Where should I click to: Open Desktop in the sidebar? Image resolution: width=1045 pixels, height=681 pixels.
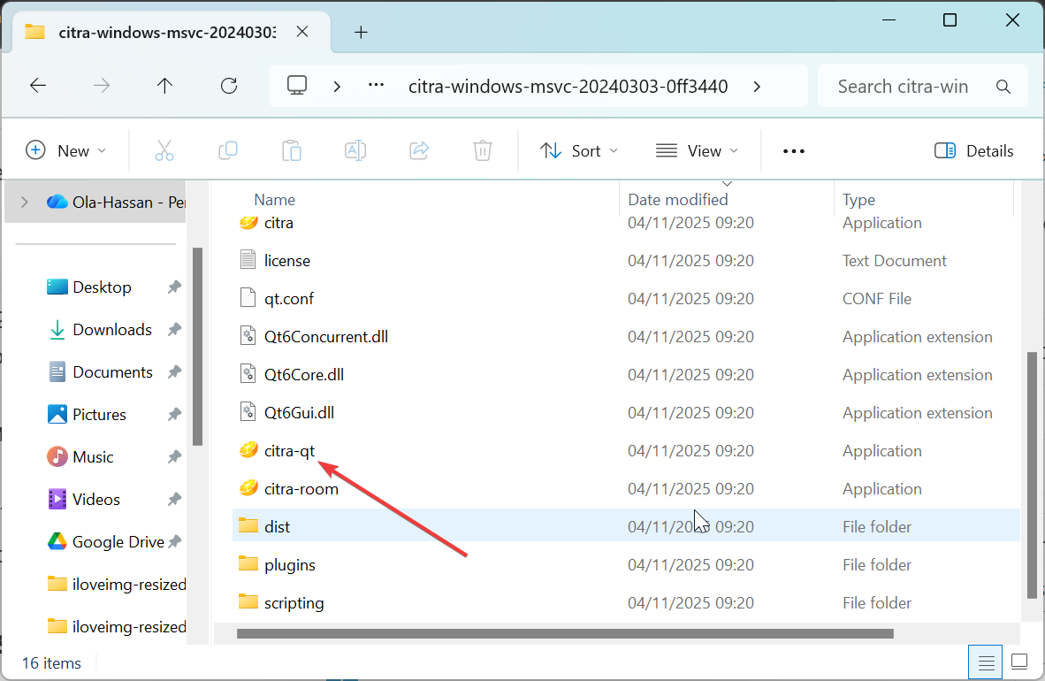(102, 287)
